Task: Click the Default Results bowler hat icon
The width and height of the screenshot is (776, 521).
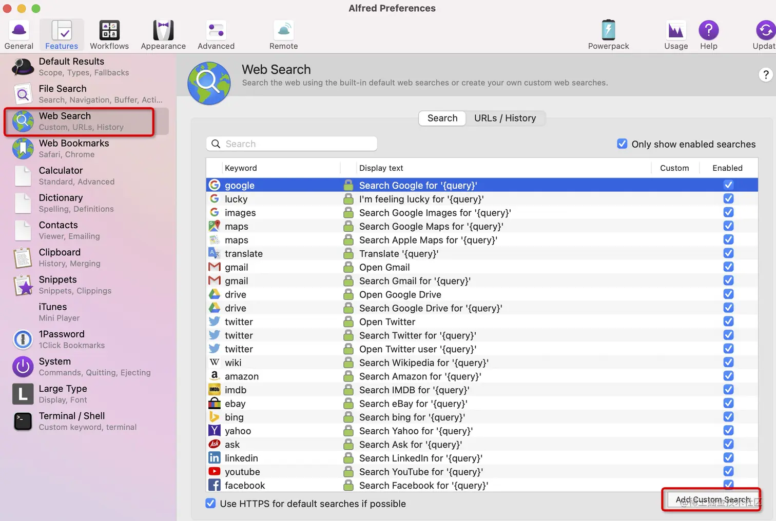Action: pos(23,67)
